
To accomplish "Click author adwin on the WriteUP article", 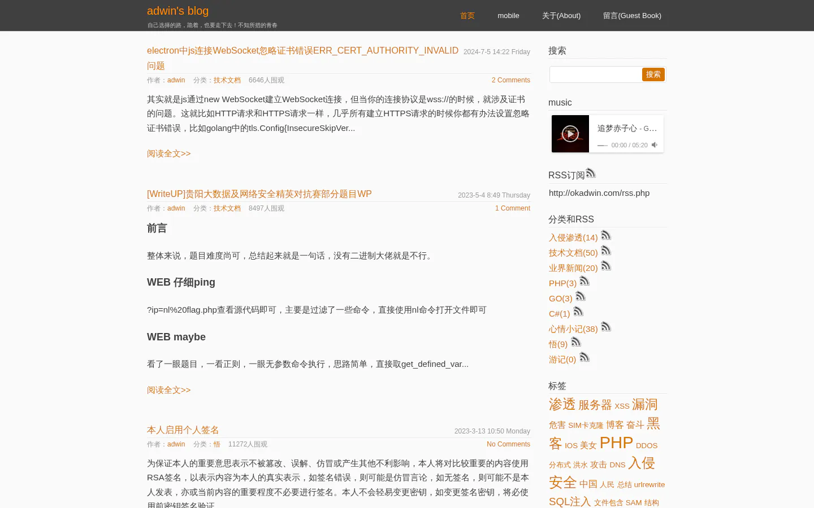I will (176, 208).
